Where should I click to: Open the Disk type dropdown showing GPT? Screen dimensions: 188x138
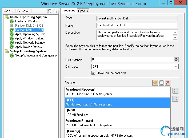135,67
